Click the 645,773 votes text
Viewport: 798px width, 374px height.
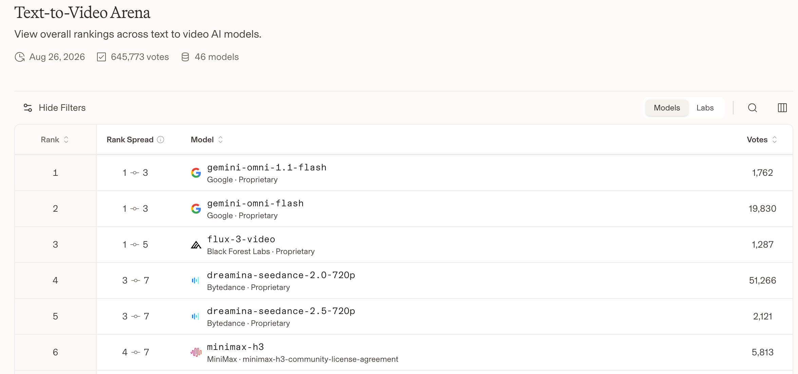(140, 57)
